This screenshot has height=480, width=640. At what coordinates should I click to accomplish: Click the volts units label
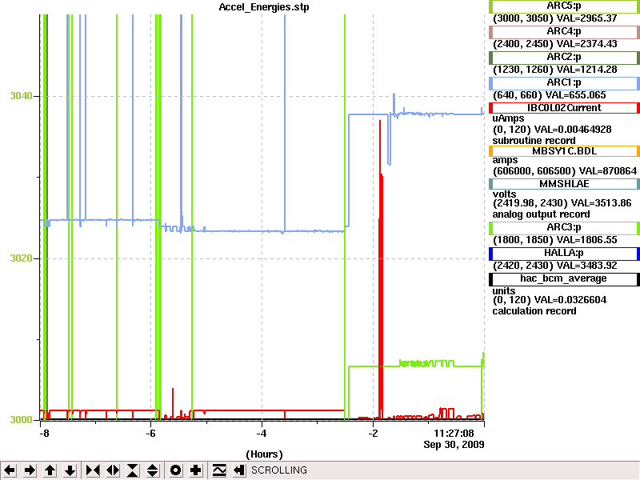504,194
